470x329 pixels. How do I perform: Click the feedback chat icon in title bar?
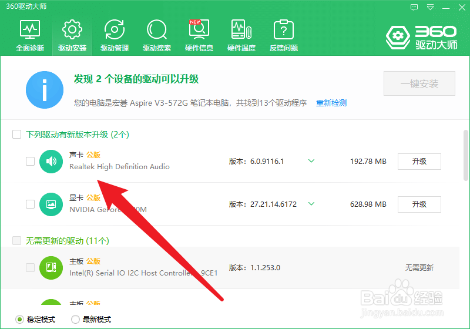[414, 7]
